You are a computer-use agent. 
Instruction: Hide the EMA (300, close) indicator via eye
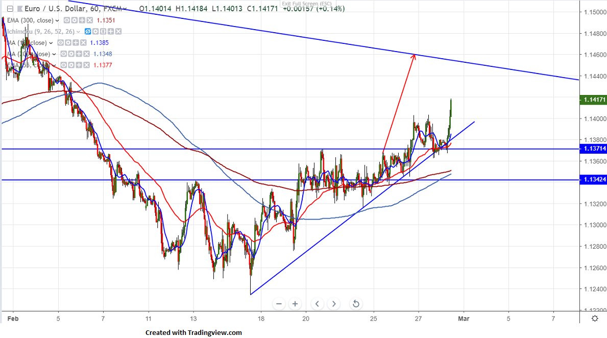coord(66,20)
